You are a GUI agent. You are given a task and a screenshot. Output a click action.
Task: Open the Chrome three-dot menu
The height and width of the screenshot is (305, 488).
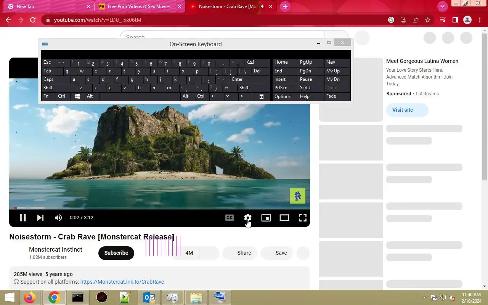(480, 20)
